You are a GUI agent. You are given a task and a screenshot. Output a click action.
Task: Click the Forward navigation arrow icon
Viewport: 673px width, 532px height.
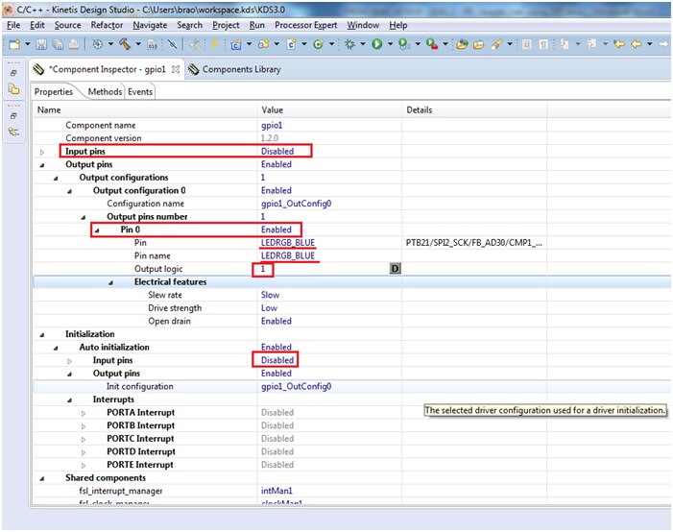663,44
